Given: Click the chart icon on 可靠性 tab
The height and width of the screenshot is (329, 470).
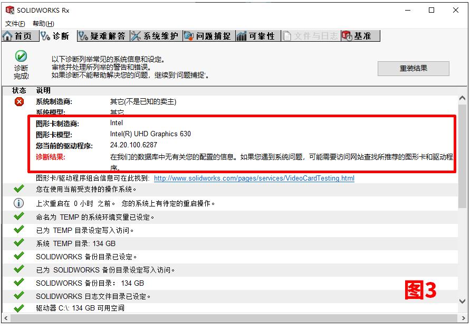Looking at the screenshot, I should pos(242,36).
